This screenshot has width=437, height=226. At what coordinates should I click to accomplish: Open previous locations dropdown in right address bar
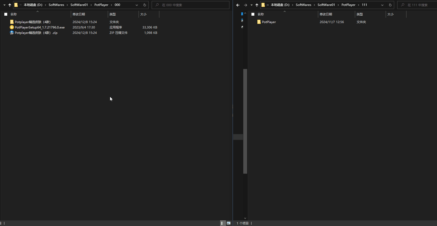click(382, 5)
